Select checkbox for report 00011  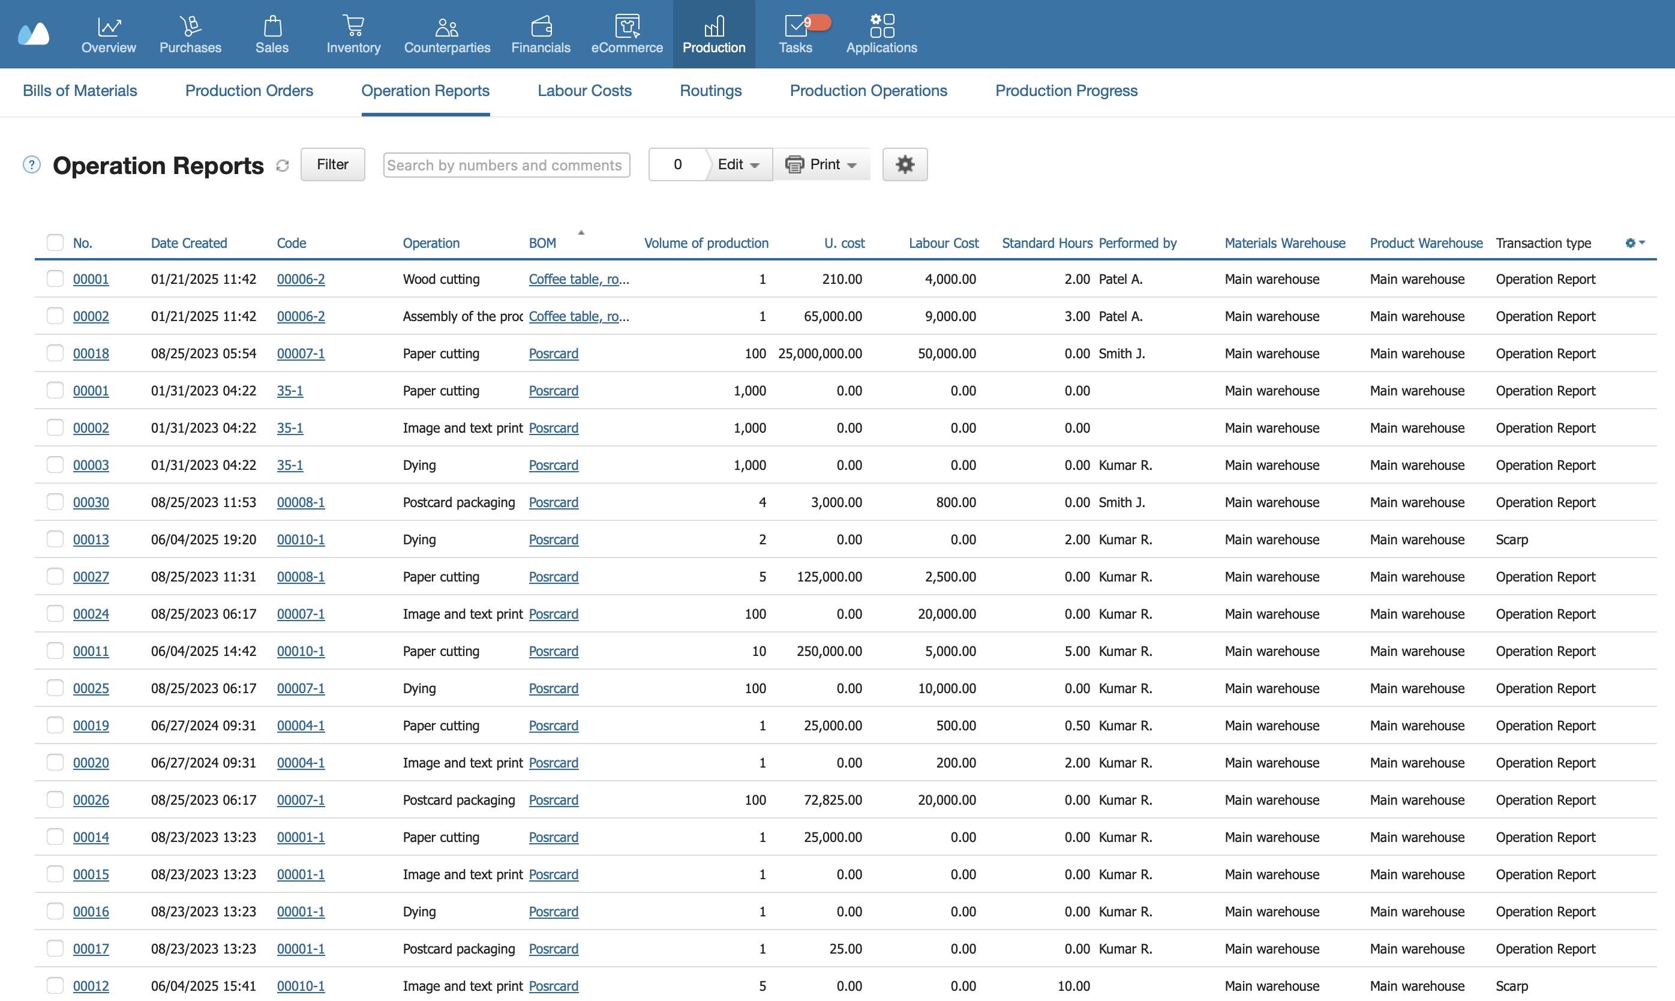pyautogui.click(x=55, y=651)
